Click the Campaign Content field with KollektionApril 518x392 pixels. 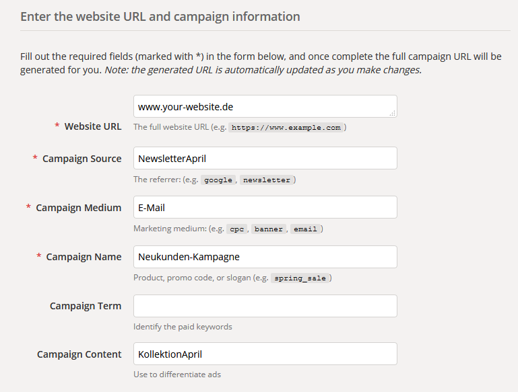click(265, 354)
